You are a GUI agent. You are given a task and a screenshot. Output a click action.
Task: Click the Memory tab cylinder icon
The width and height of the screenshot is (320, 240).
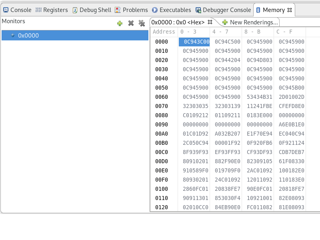pyautogui.click(x=258, y=10)
